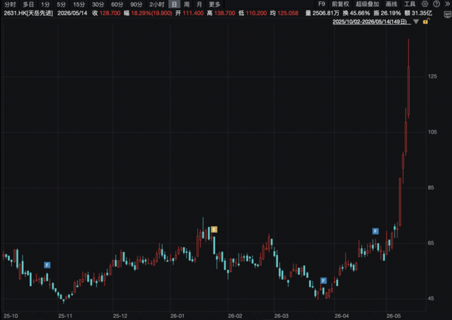Select the 60分 interval tab
The width and height of the screenshot is (452, 320).
click(x=117, y=4)
